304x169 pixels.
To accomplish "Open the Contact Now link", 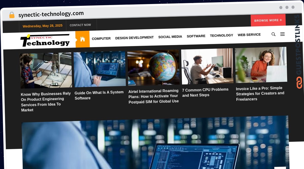I will 80,25.
